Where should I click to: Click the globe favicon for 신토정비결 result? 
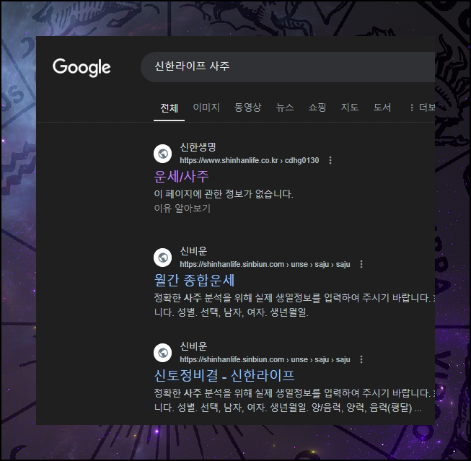click(163, 353)
